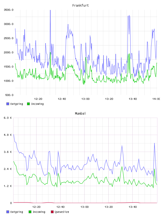
Task: Select the Outgoing label in Frankfurt legend
Action: pos(16,104)
